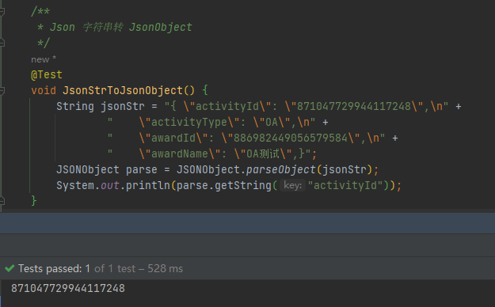Collapse the JsonStrToJsonObject method fold marker
The image size is (495, 307).
point(2,90)
